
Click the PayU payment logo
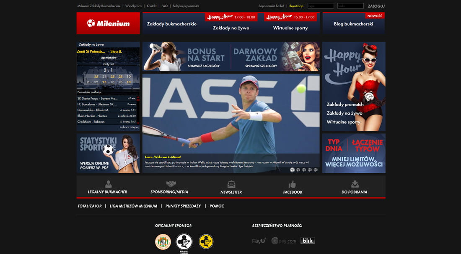tap(259, 241)
